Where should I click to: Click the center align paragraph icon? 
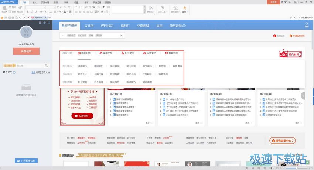coord(80,12)
